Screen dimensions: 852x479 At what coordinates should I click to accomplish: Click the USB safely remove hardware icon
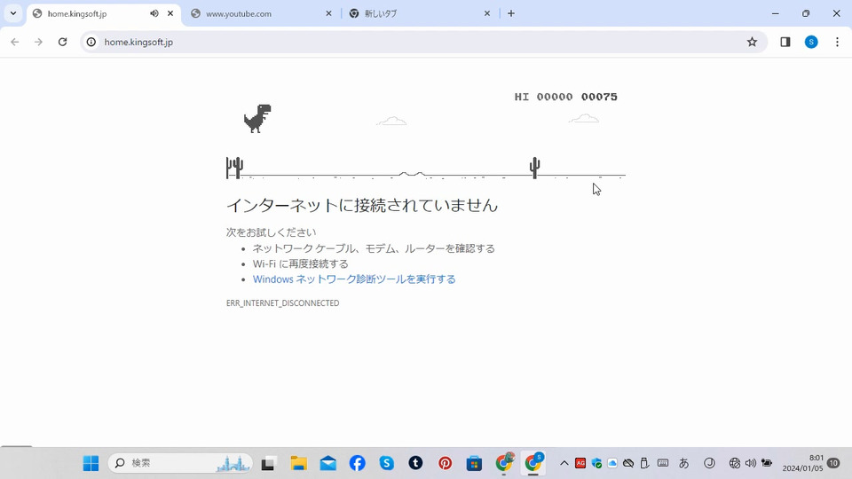pos(644,463)
